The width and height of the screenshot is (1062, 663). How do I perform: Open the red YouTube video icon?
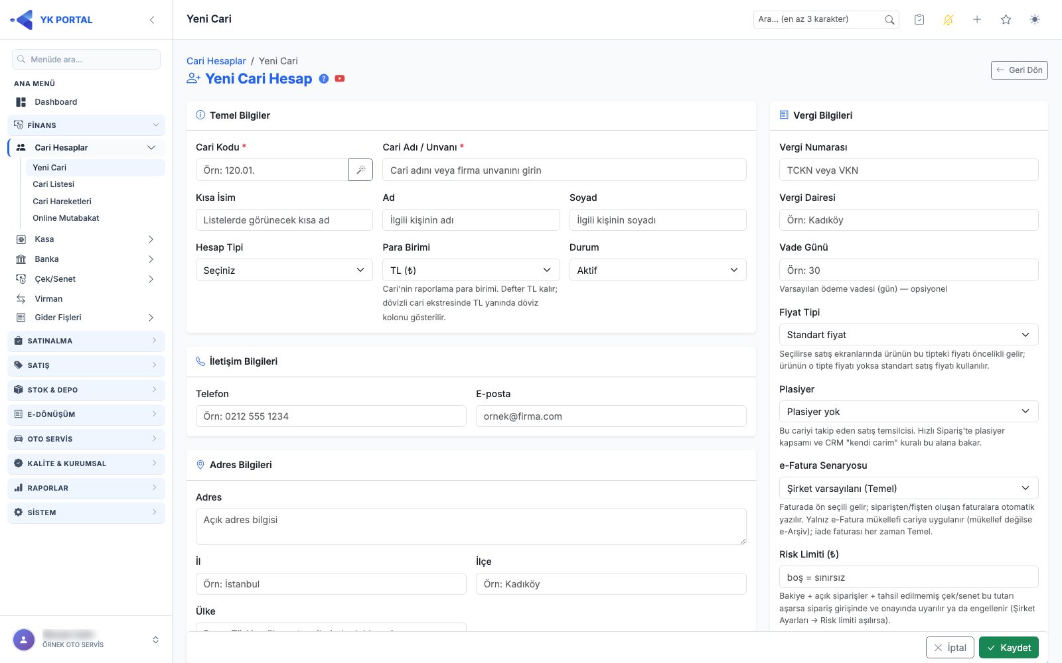tap(340, 78)
